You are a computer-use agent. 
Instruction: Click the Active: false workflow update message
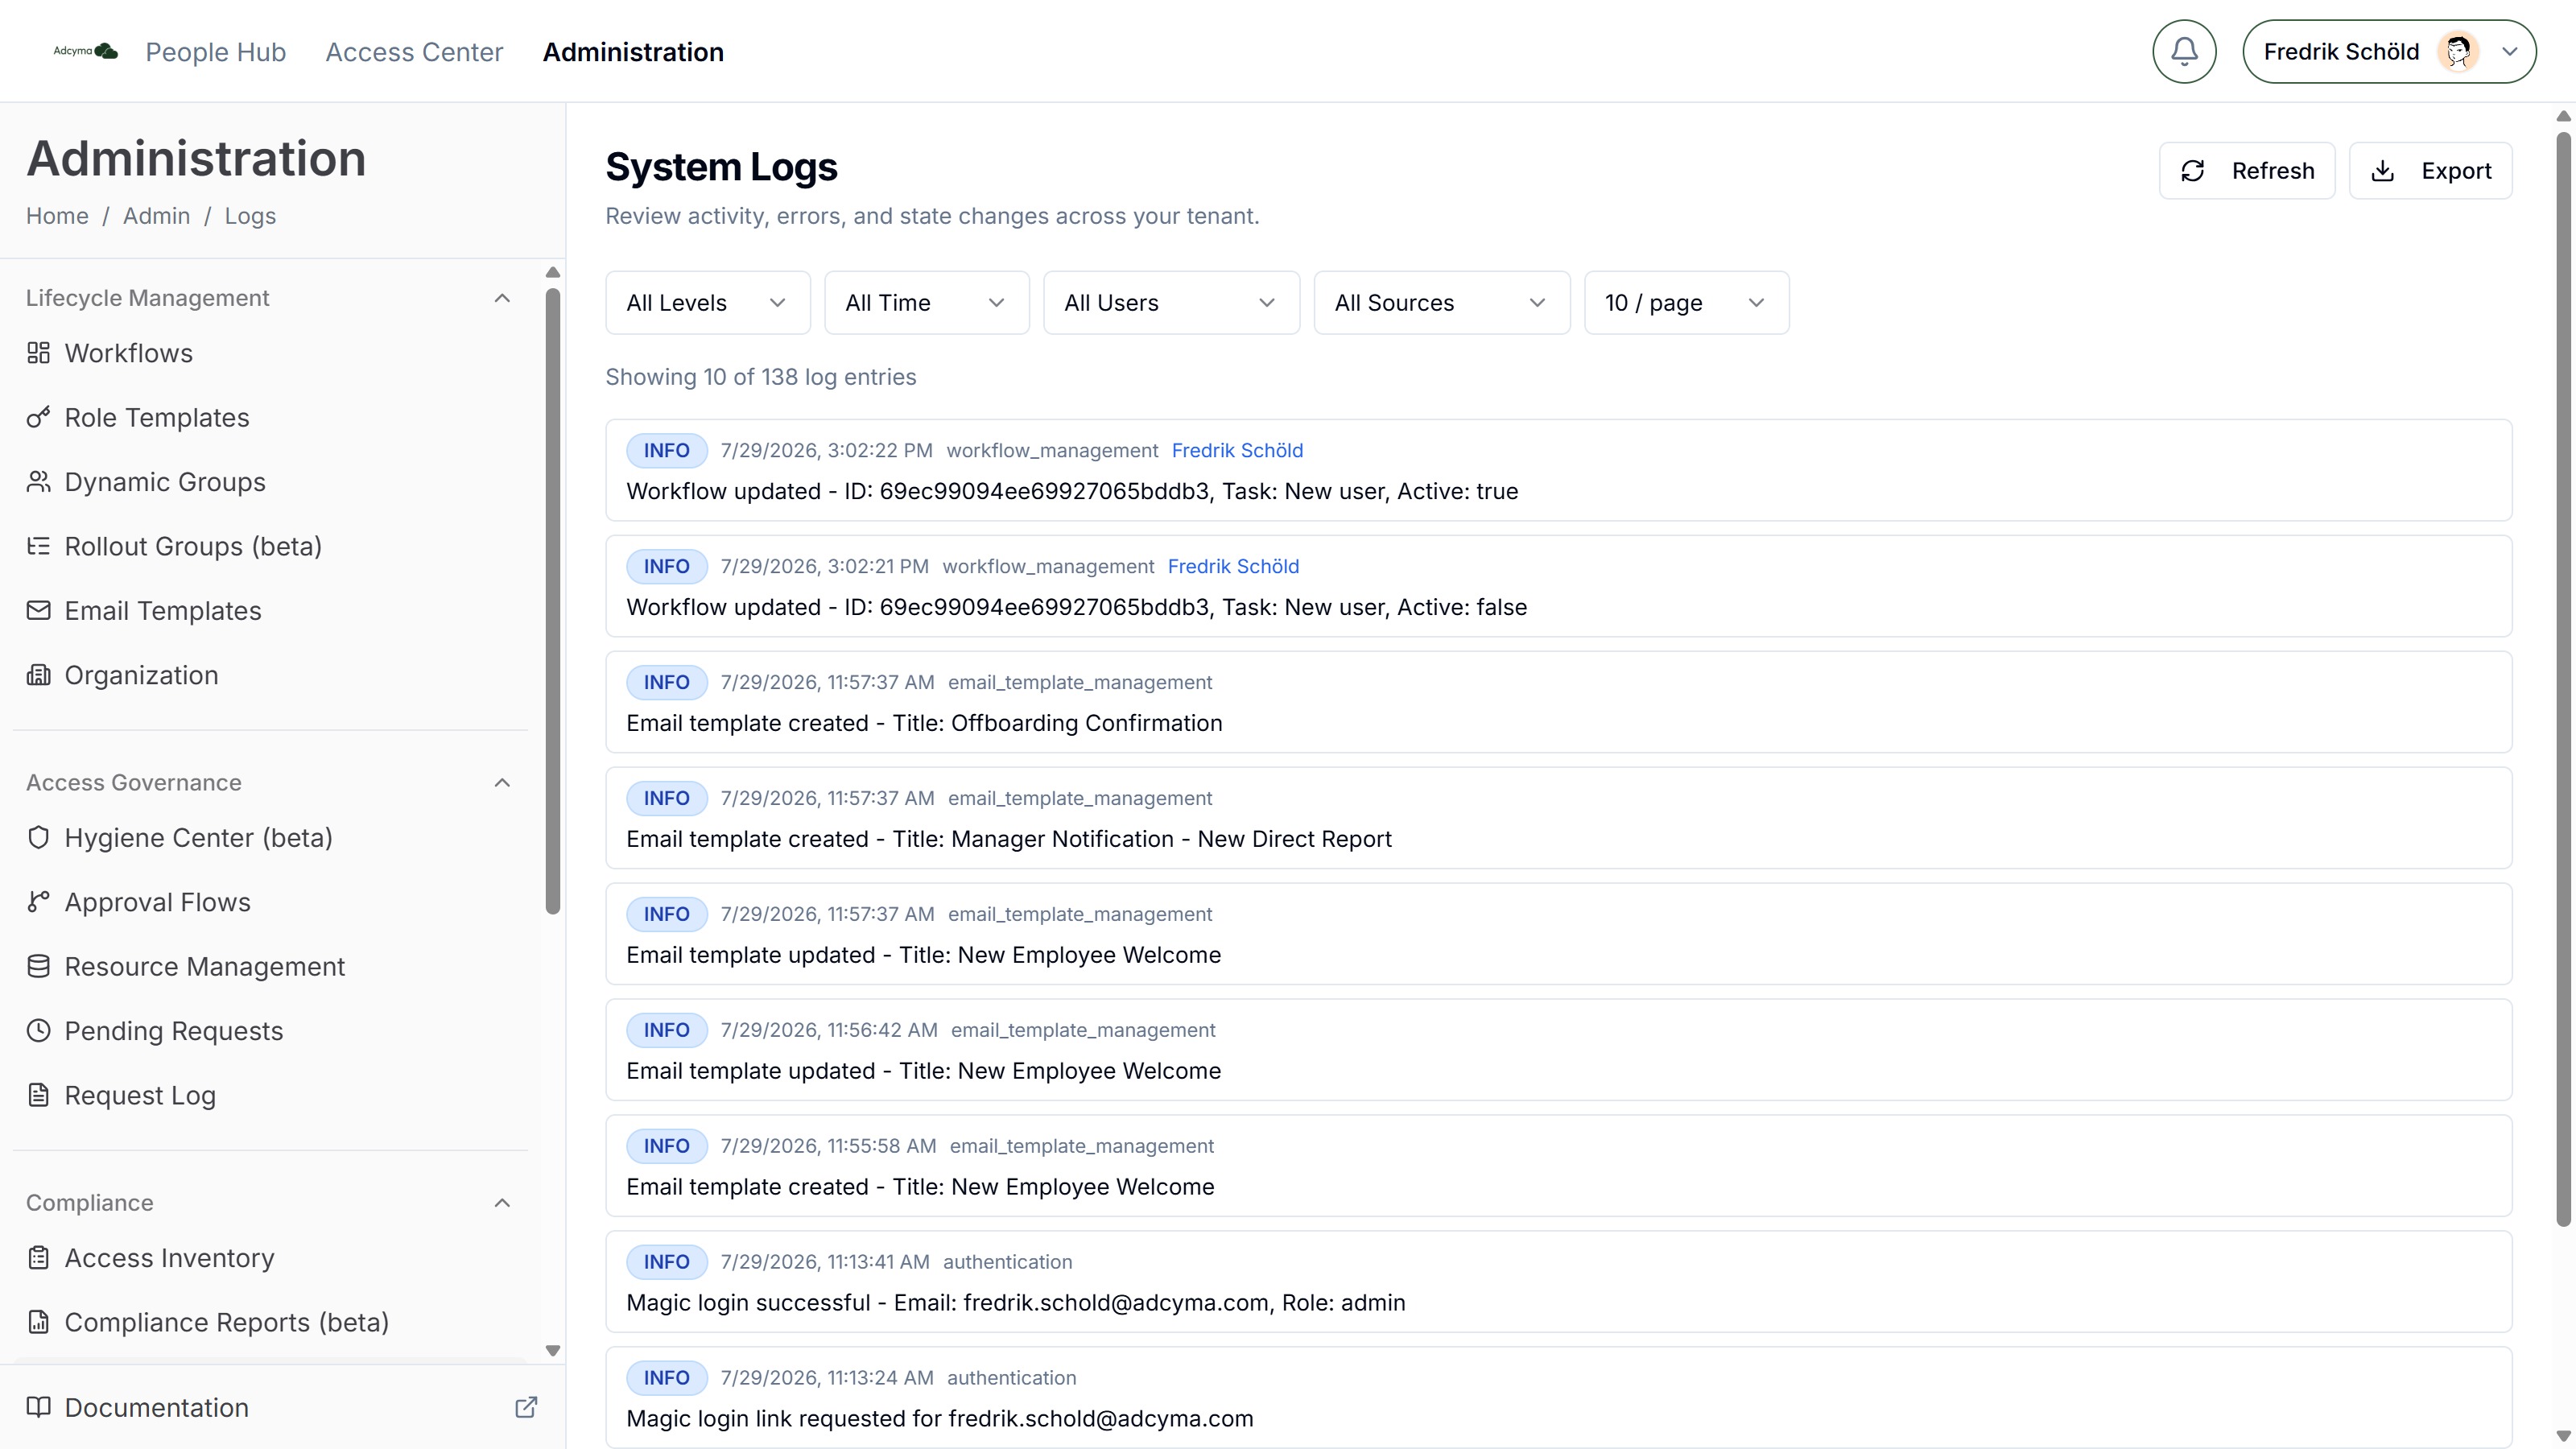[1077, 607]
